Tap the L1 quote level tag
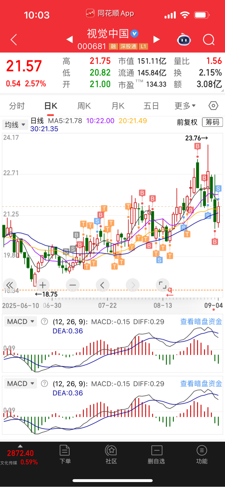The image size is (225, 487). [x=143, y=46]
